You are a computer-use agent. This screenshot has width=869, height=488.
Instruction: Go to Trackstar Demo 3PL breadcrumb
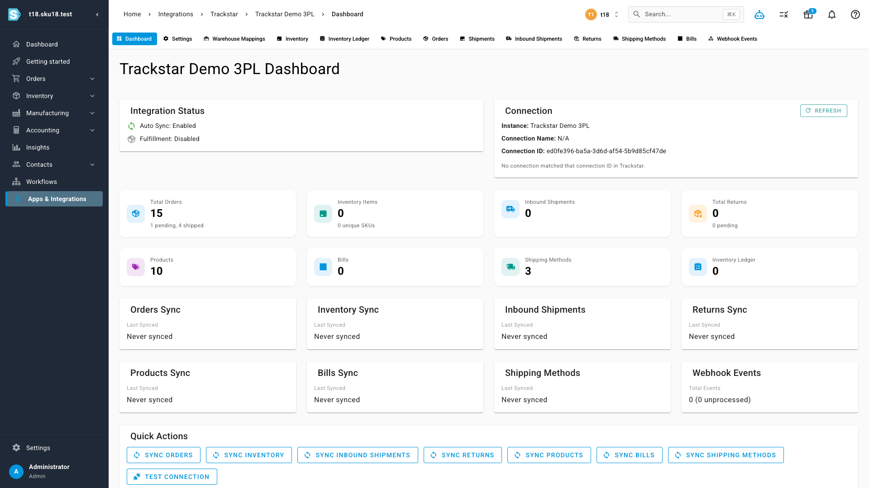tap(285, 14)
